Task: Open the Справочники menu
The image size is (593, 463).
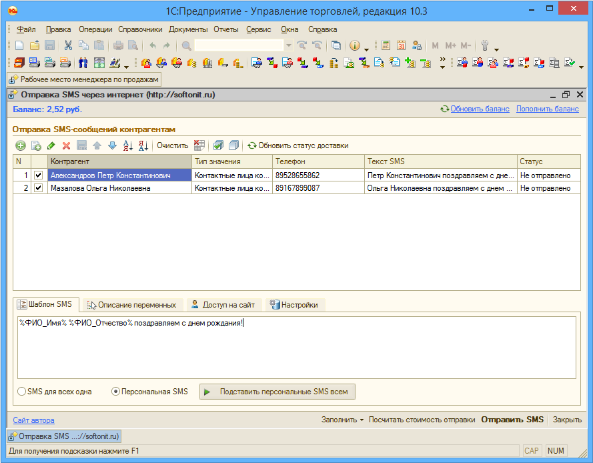Action: coord(140,29)
